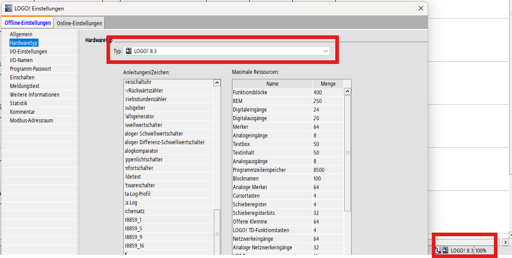Image resolution: width=512 pixels, height=258 pixels.
Task: Click the Digitalausgänge row
Action: [x=288, y=118]
